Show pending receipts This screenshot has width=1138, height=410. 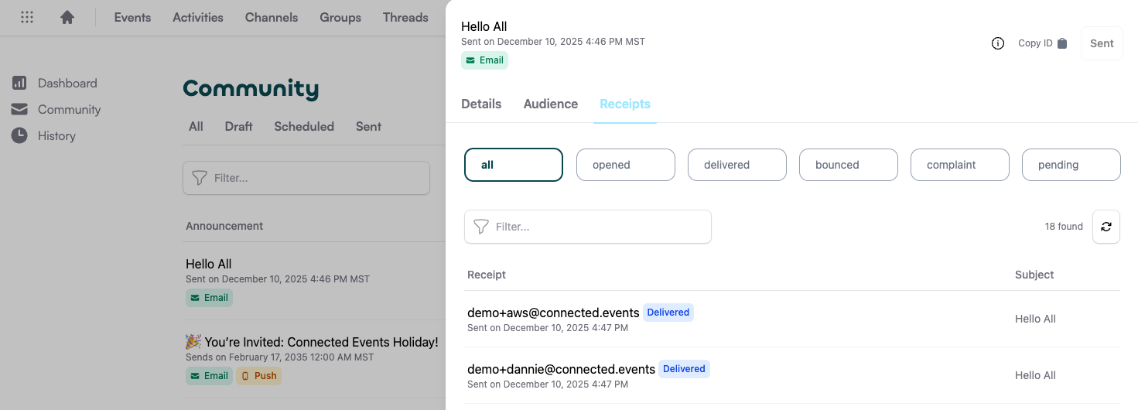(x=1071, y=165)
